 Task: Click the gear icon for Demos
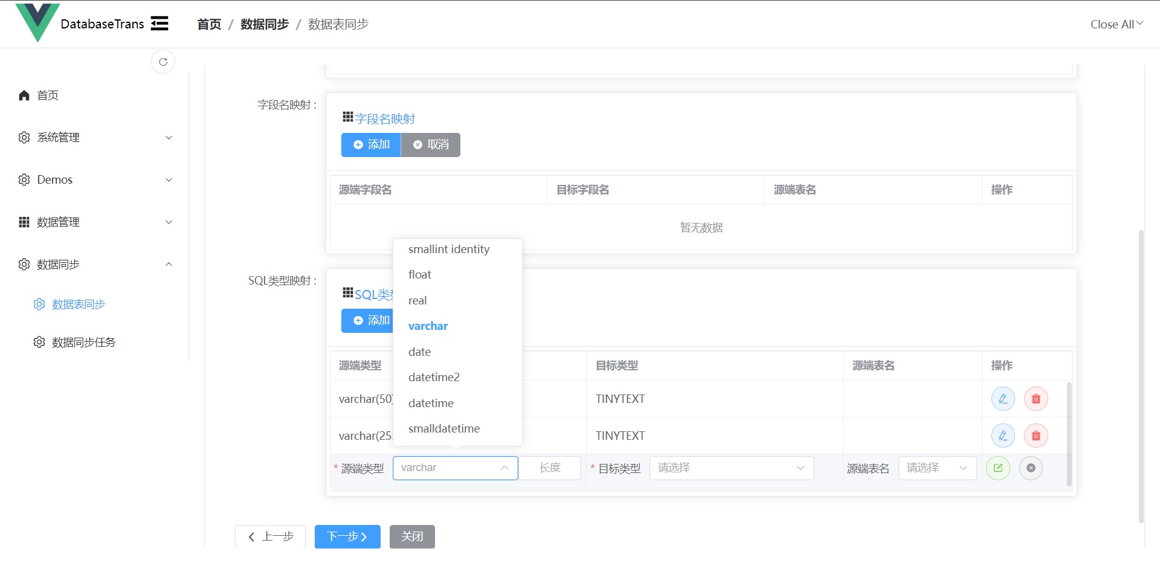click(x=24, y=180)
